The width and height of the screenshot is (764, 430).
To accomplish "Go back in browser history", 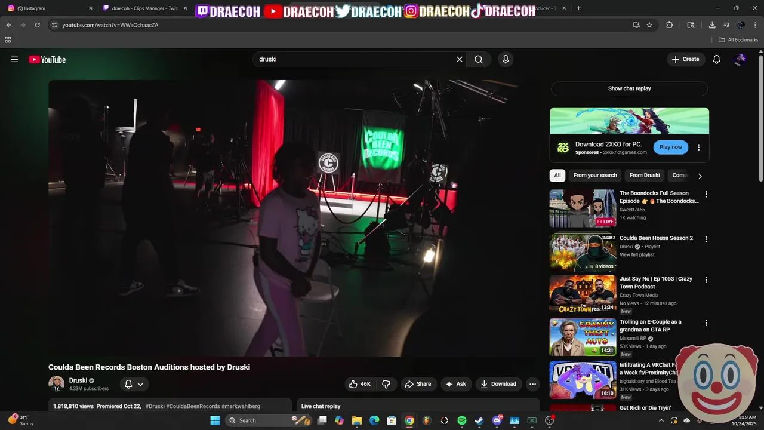I will [x=8, y=25].
